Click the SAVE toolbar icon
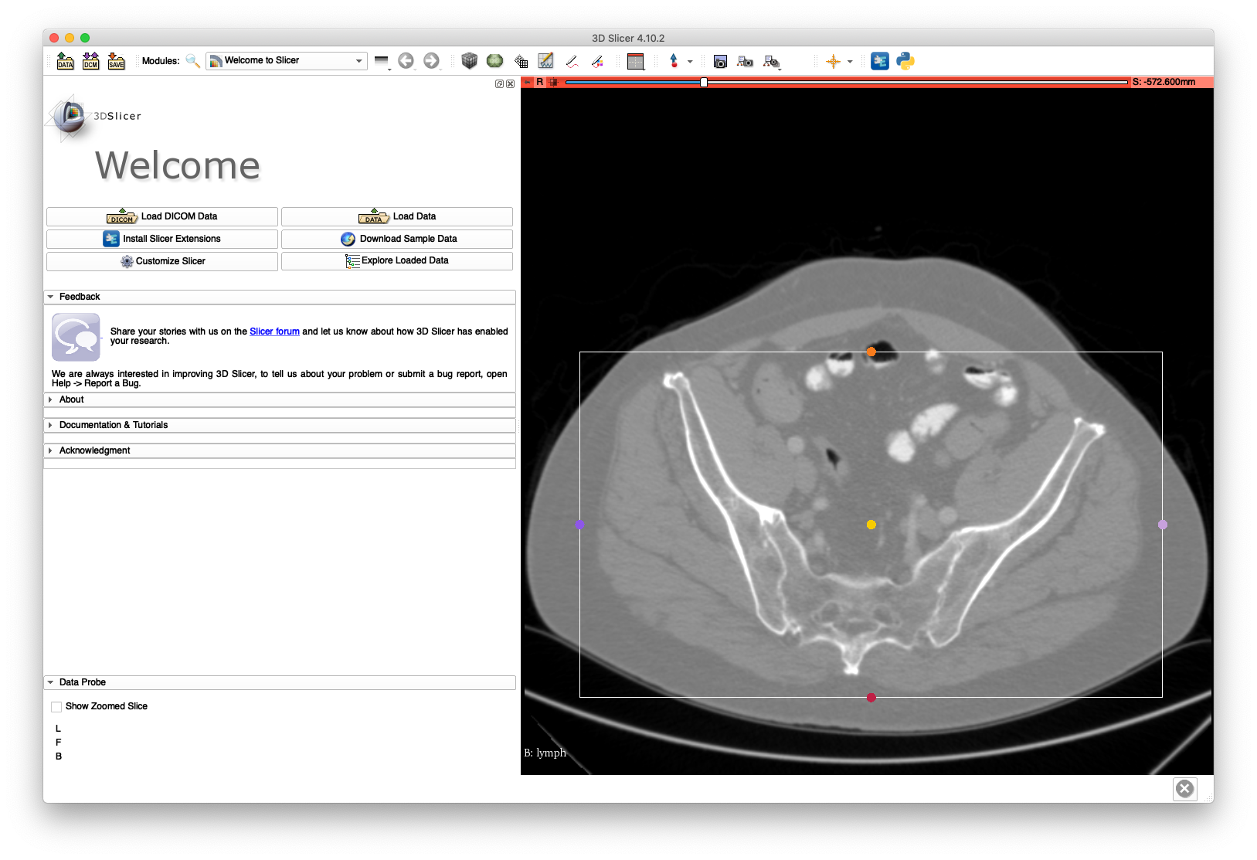 click(x=116, y=61)
